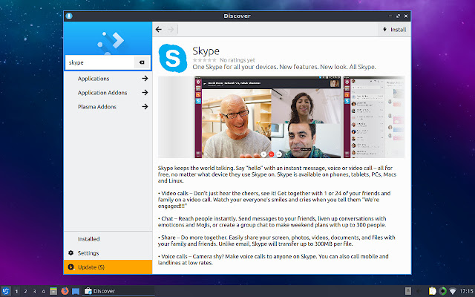Click the 'No ratings yet' text

(237, 60)
